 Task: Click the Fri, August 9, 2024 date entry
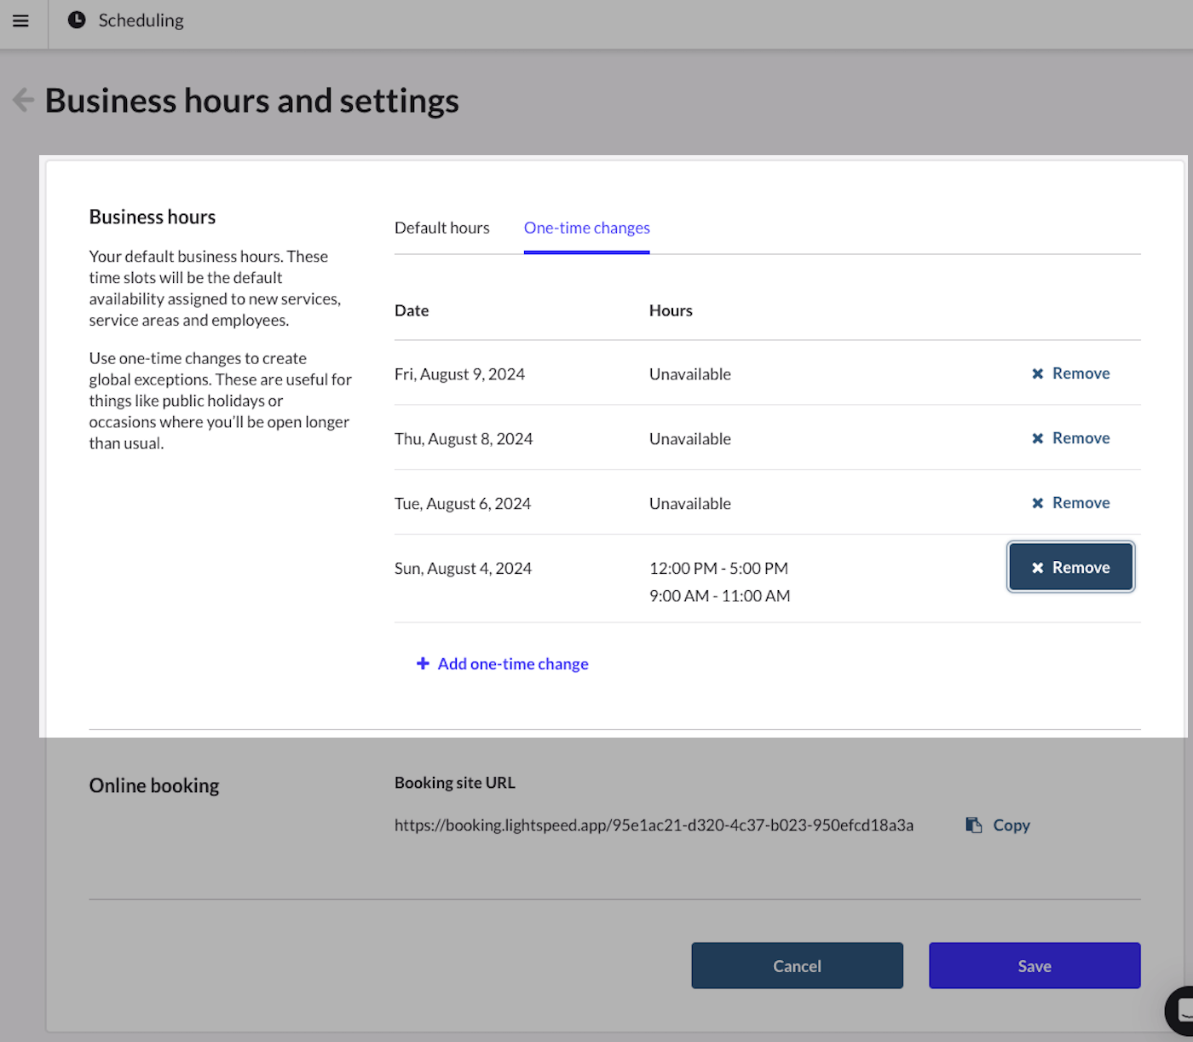coord(459,373)
